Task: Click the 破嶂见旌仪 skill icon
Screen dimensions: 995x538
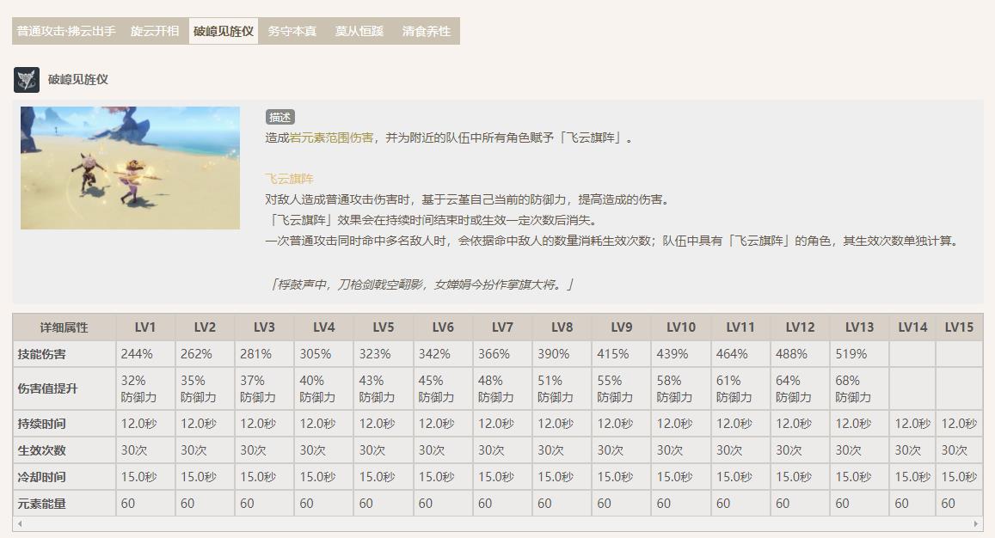Action: (x=27, y=81)
